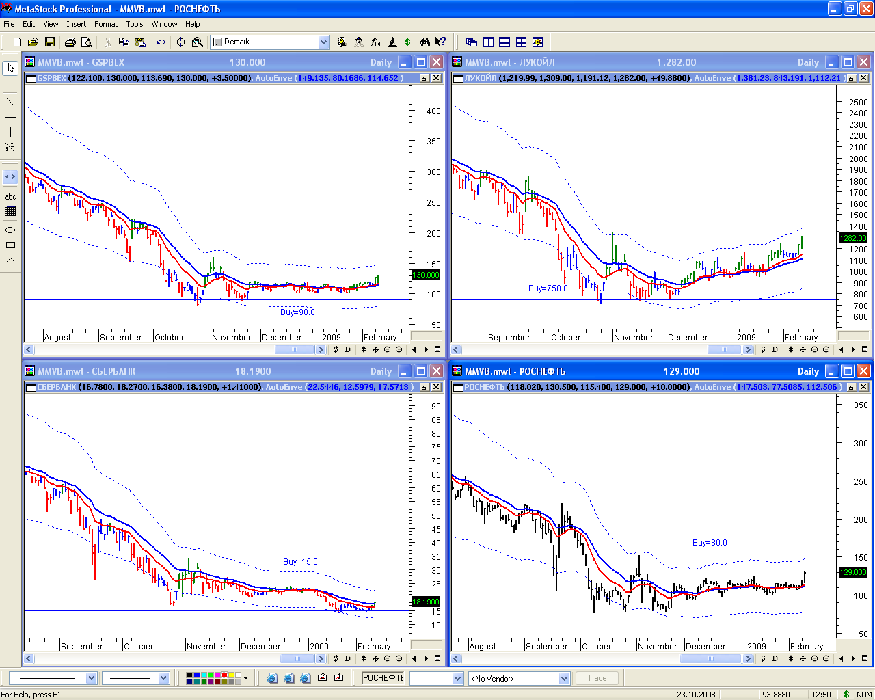Click the РОСНЕФТЬ symbol input field
Viewport: 875px width, 700px height.
click(x=383, y=678)
